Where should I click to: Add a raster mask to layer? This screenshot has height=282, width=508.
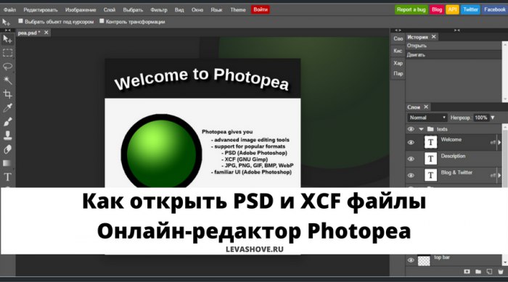[x=467, y=271]
